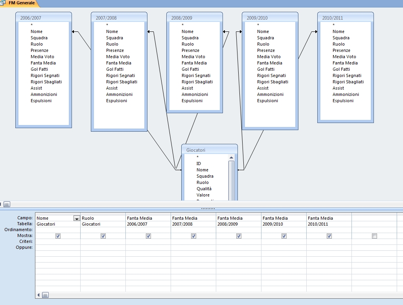Screen dimensions: 403x305
Task: Enable the Mostra checkbox in the empty column
Action: [x=374, y=236]
